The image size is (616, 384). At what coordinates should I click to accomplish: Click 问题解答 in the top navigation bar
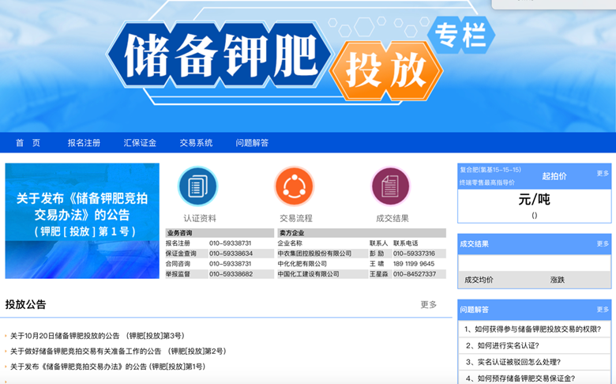click(252, 143)
